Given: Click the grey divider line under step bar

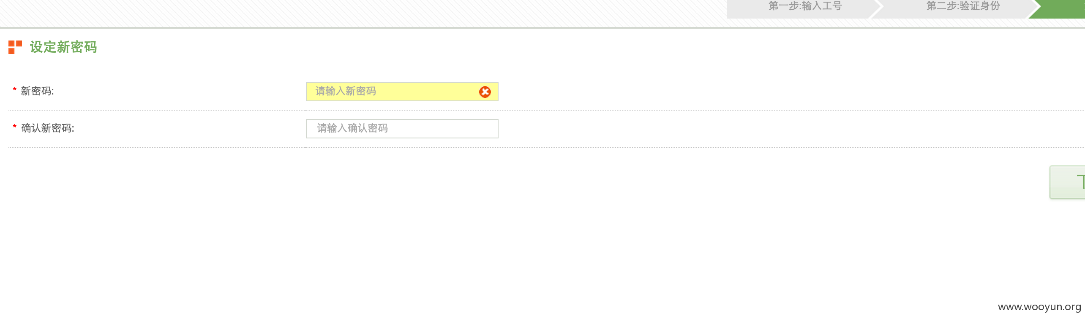Looking at the screenshot, I should 542,28.
